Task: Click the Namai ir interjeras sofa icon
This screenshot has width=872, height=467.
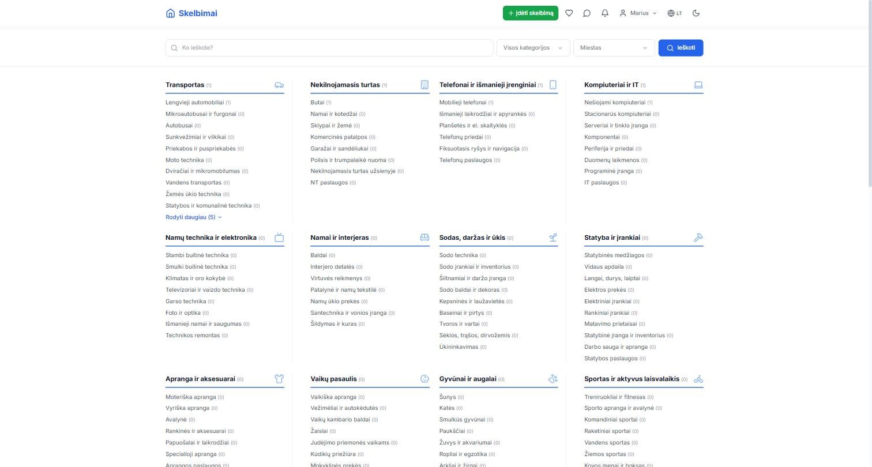Action: (x=424, y=238)
